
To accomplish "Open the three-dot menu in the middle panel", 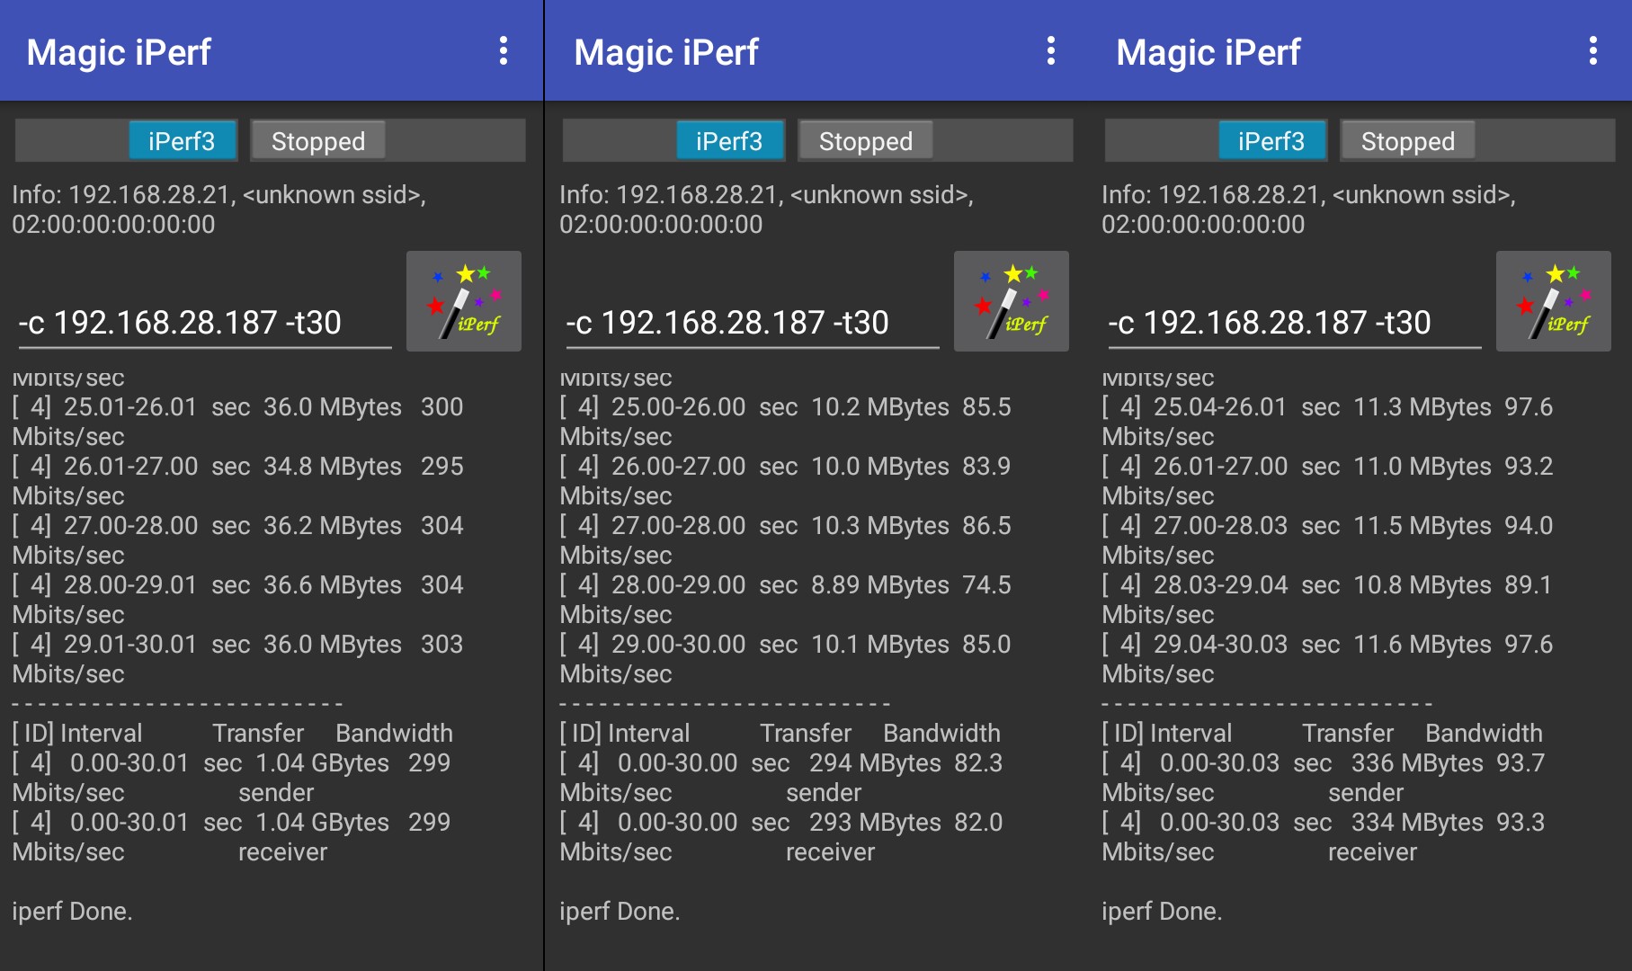I will coord(1050,51).
